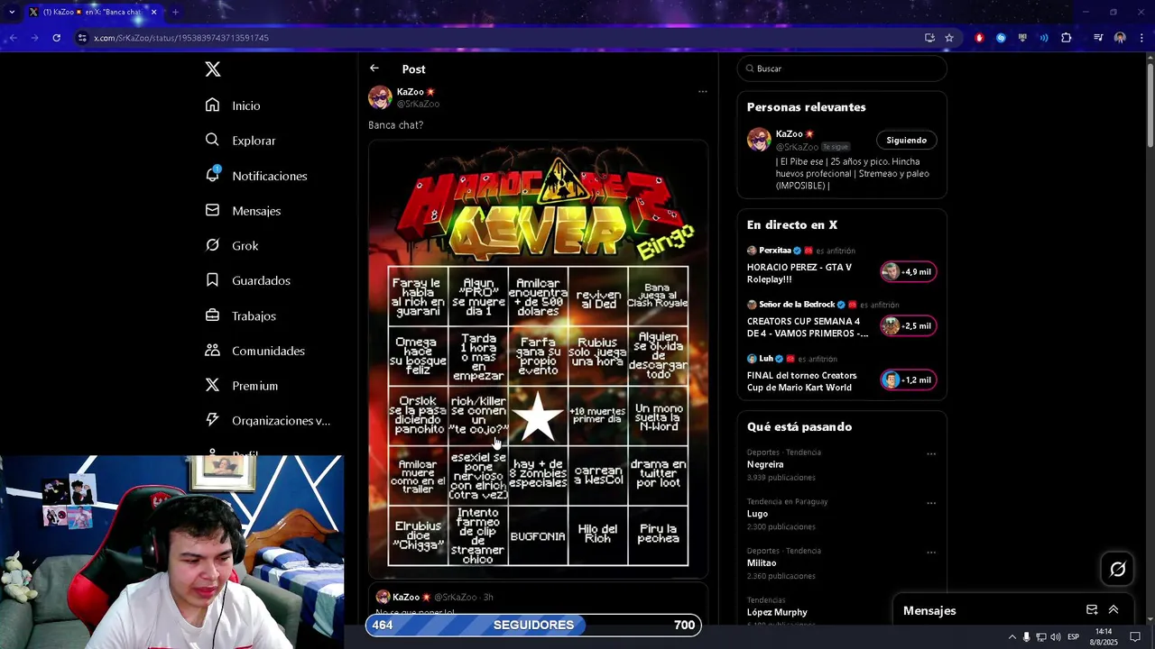This screenshot has width=1155, height=649.
Task: Go to Inicio via the house icon
Action: click(212, 105)
